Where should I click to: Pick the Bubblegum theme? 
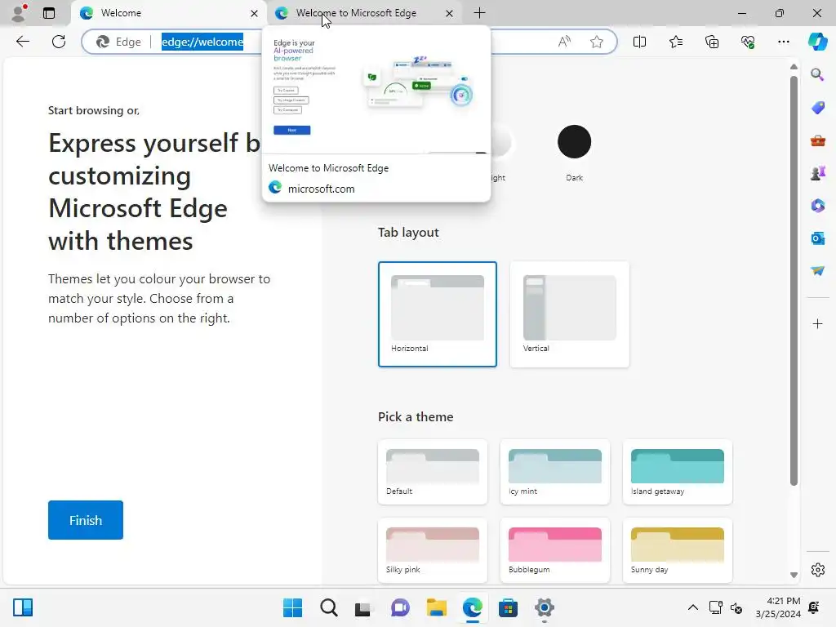click(555, 550)
